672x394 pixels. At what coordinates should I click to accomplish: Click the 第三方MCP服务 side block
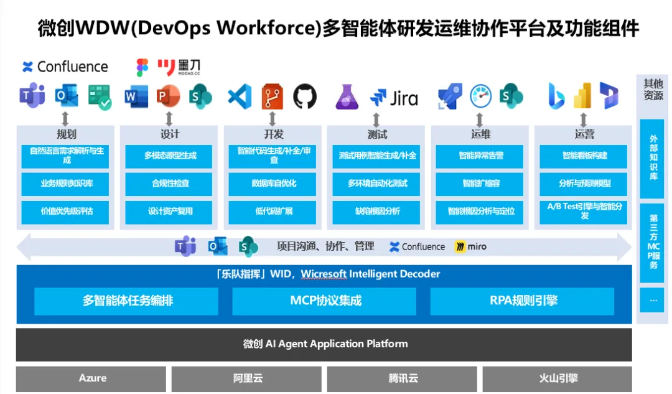point(652,243)
